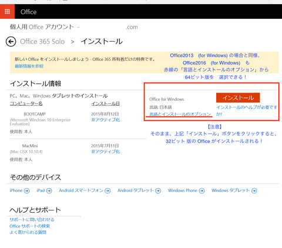Screen dimensions: 282x248
Task: Click the その他のデバイス heading
Action: tap(36, 177)
